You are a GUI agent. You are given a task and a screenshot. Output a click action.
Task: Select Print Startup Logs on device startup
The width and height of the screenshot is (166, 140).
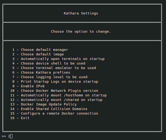pos(59,81)
